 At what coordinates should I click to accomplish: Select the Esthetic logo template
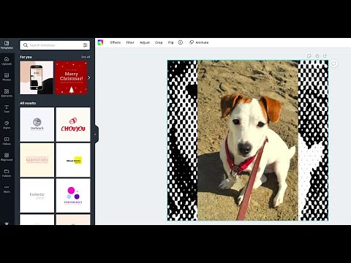37,196
